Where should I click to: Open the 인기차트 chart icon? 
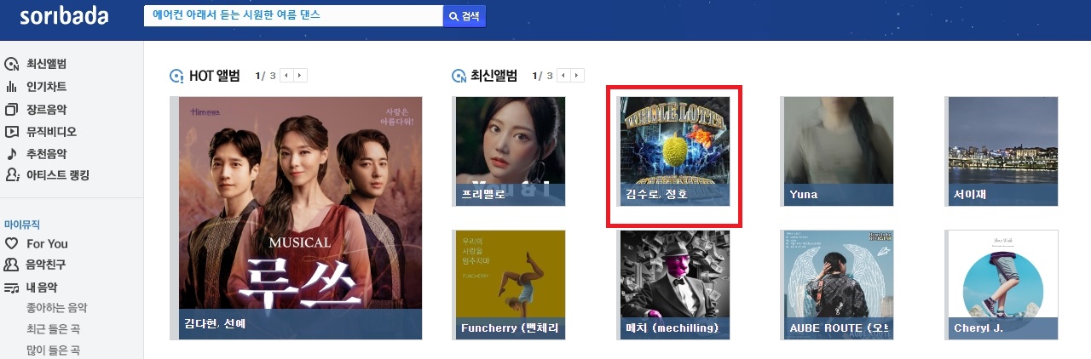pyautogui.click(x=12, y=87)
